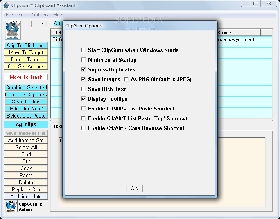
Task: Open Clip Set Actions
Action: [26, 66]
